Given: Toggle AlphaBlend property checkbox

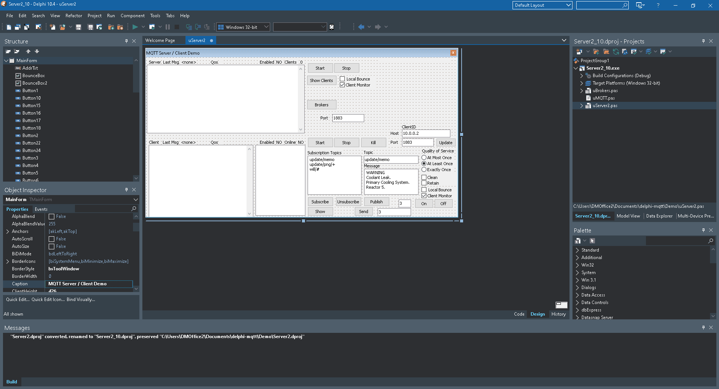Looking at the screenshot, I should pos(52,216).
